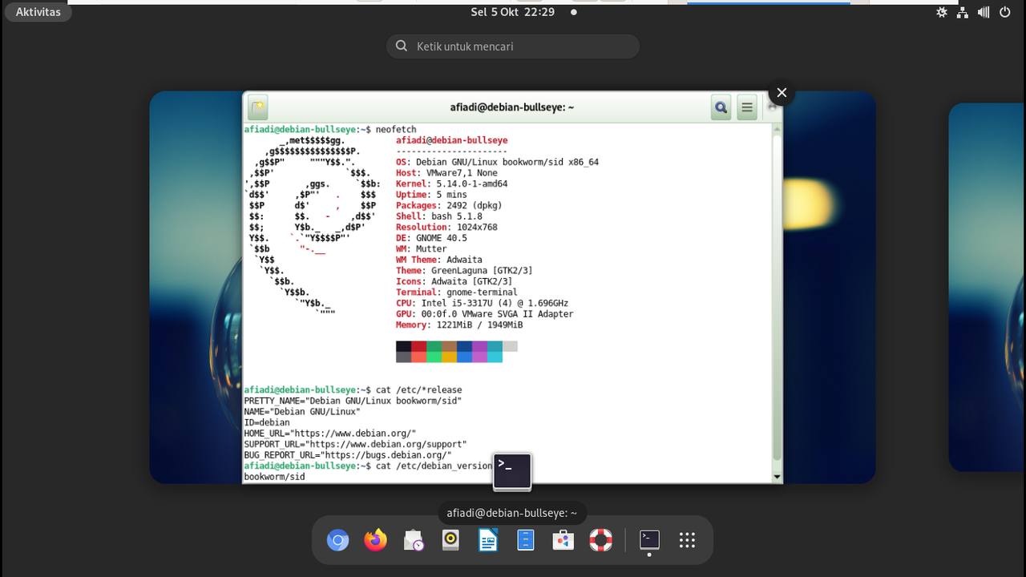The image size is (1026, 577).
Task: Click the 'afiadi@debian-bullseye' neofetch header
Action: click(x=451, y=140)
